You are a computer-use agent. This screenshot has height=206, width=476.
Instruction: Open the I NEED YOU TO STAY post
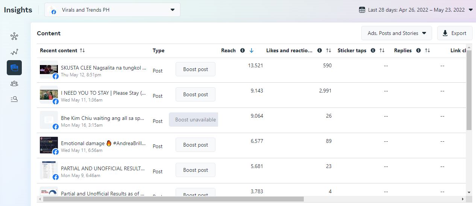103,93
